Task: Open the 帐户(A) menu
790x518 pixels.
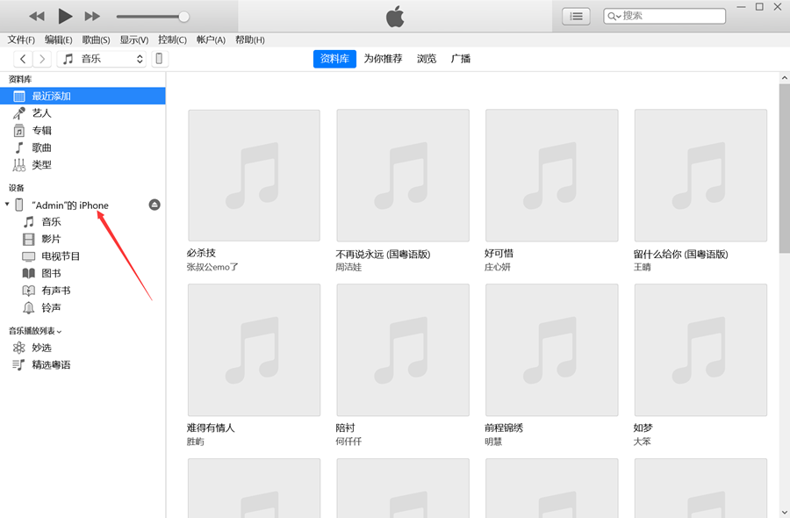Action: [x=211, y=40]
